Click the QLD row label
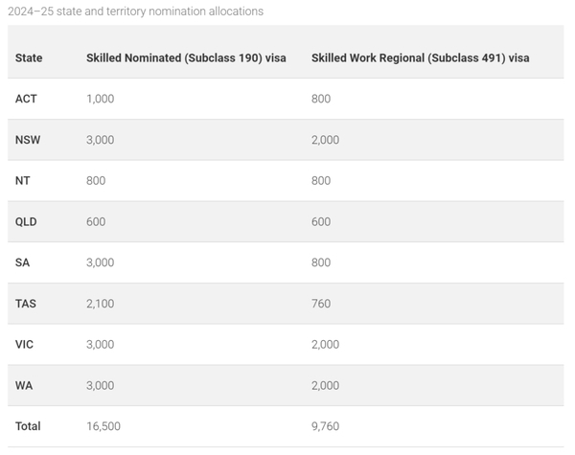This screenshot has width=575, height=455. pos(26,222)
